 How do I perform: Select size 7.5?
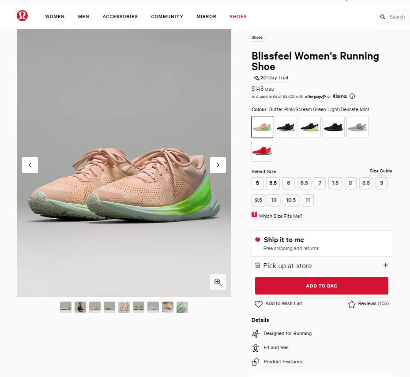pos(335,183)
